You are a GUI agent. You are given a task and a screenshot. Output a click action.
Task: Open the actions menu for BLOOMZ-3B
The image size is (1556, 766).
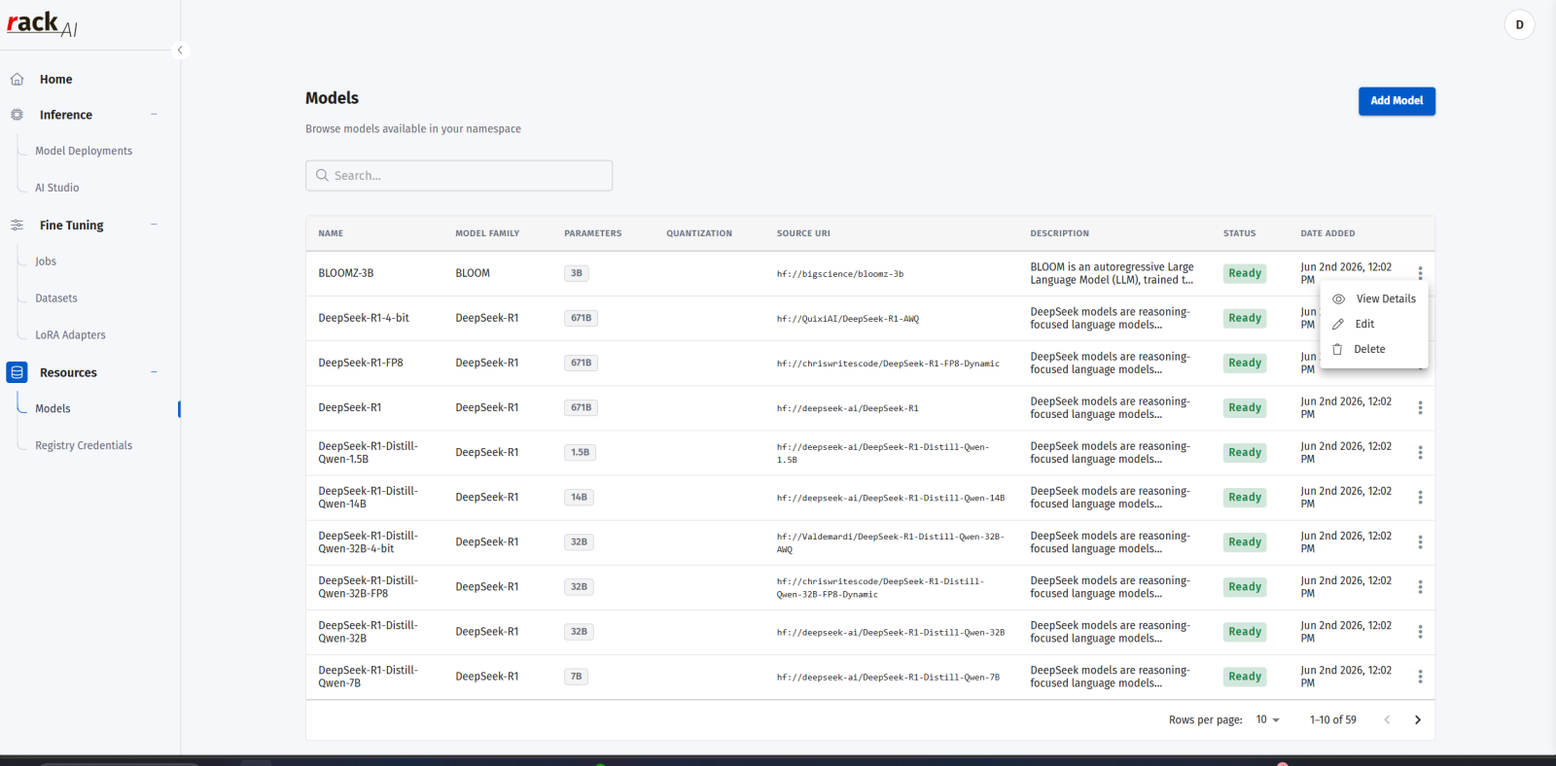[x=1420, y=274]
